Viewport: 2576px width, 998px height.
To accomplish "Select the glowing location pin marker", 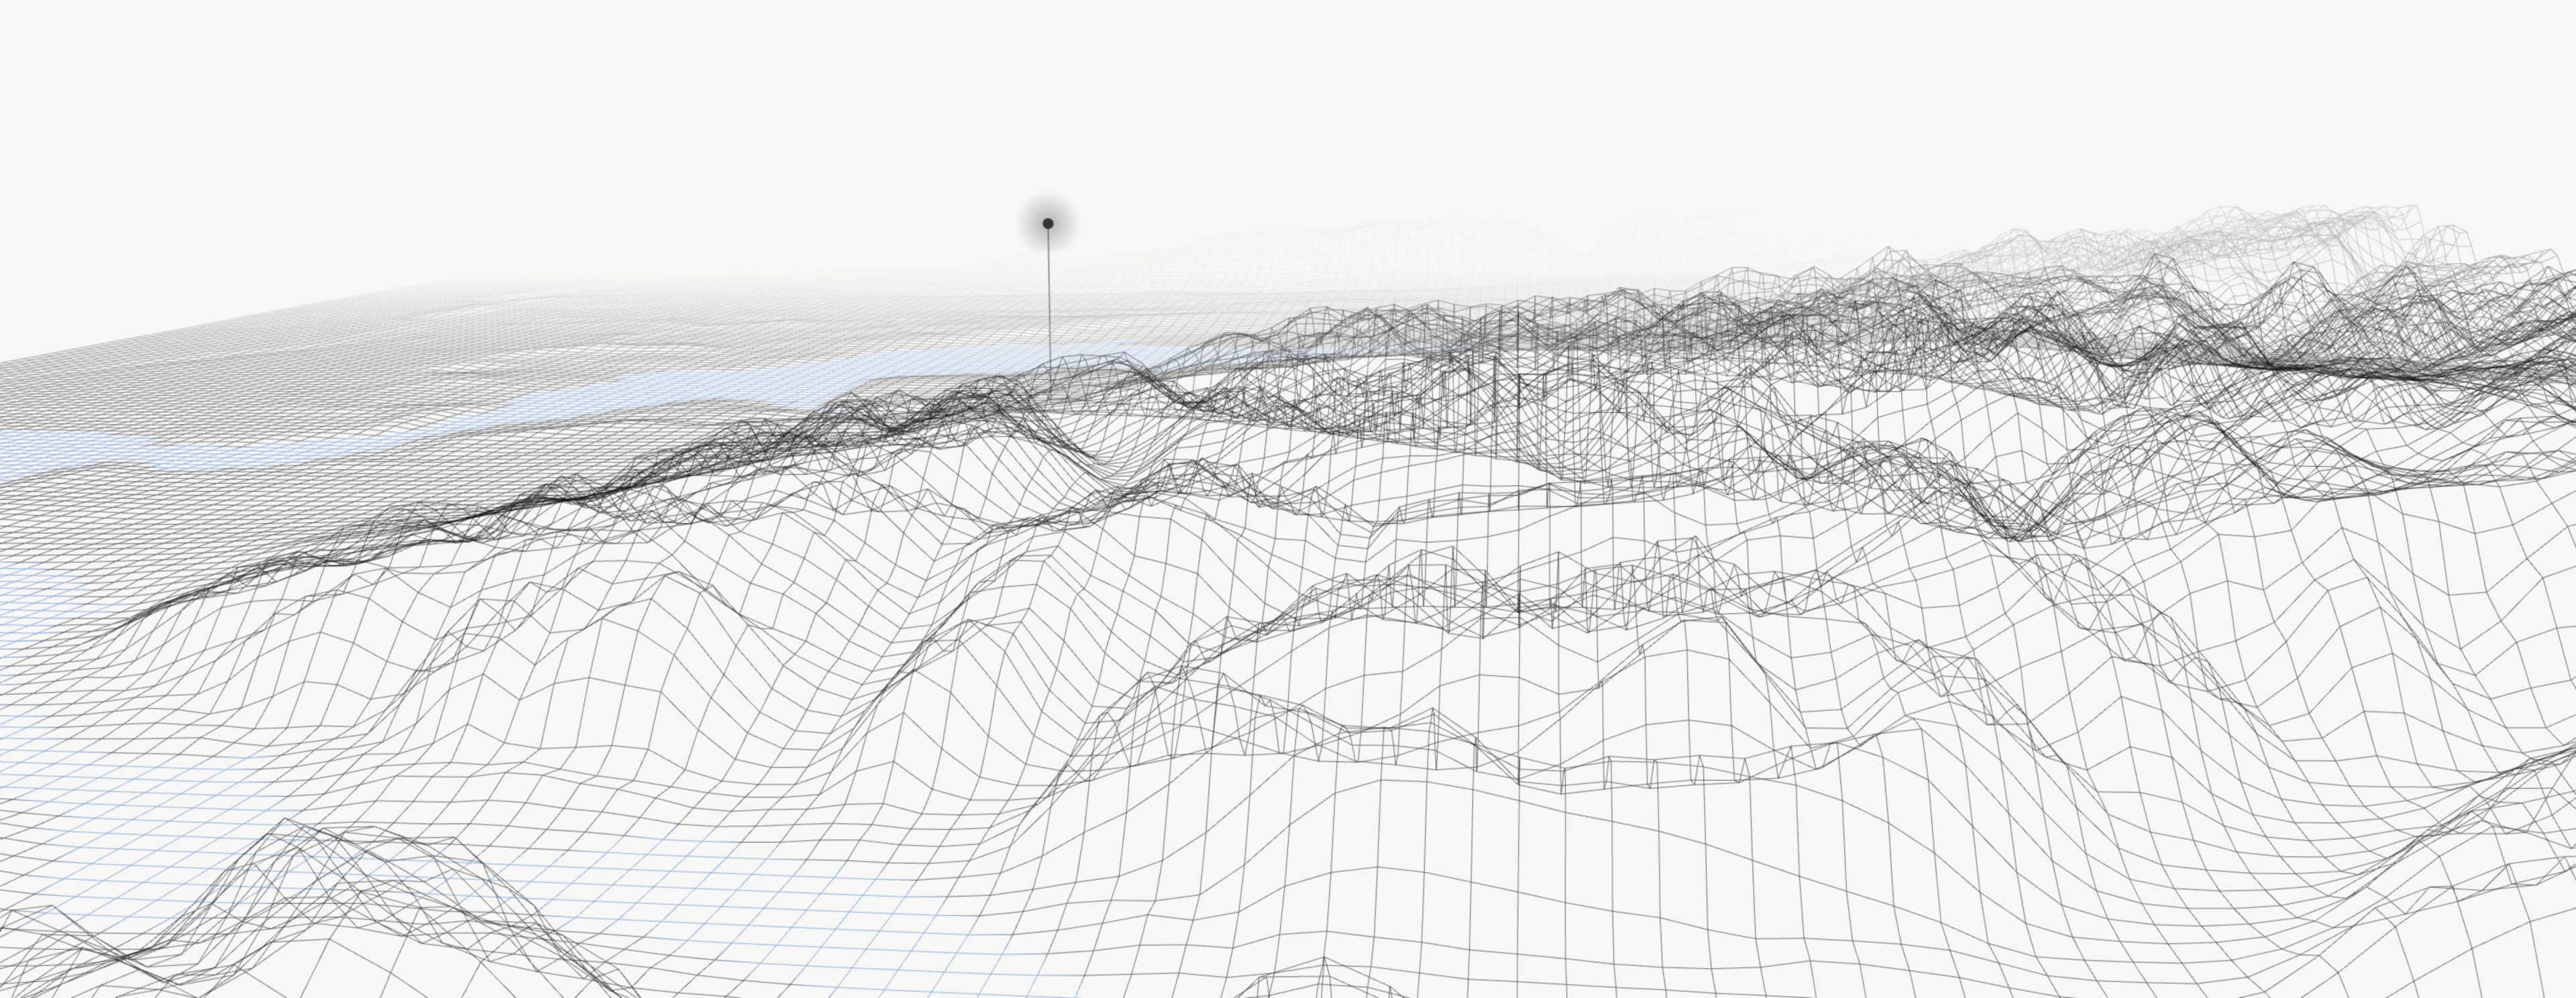I will click(1048, 224).
